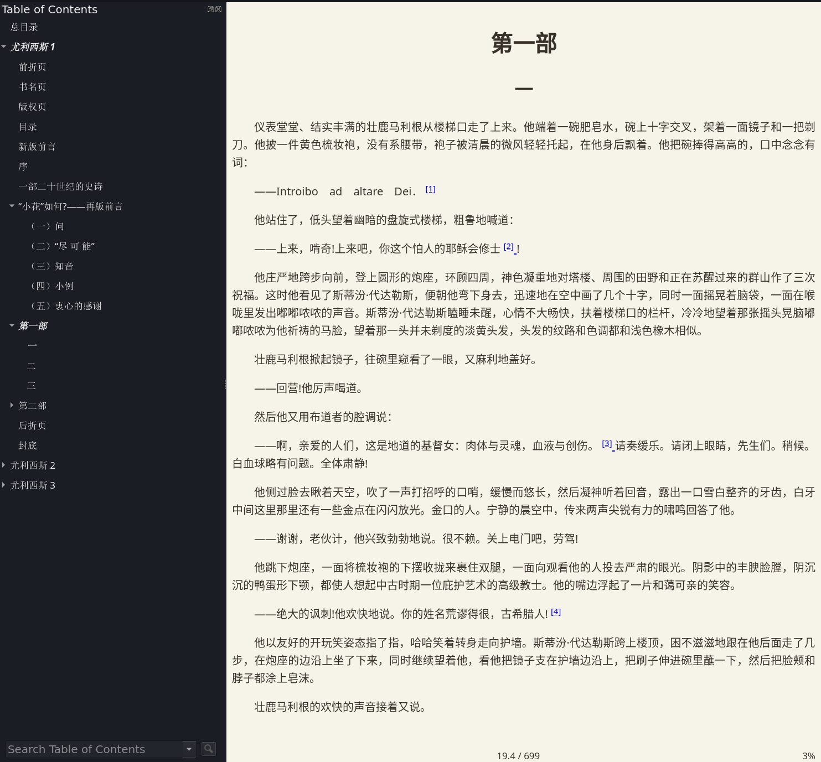
Task: Select 目录 under 尤利西斯 1
Action: point(28,127)
